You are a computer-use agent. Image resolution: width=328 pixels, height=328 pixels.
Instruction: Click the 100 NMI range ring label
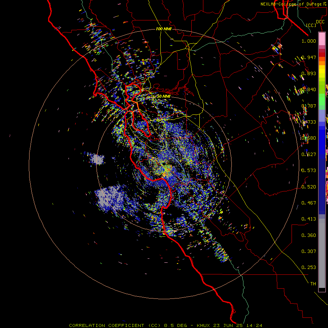tap(164, 29)
